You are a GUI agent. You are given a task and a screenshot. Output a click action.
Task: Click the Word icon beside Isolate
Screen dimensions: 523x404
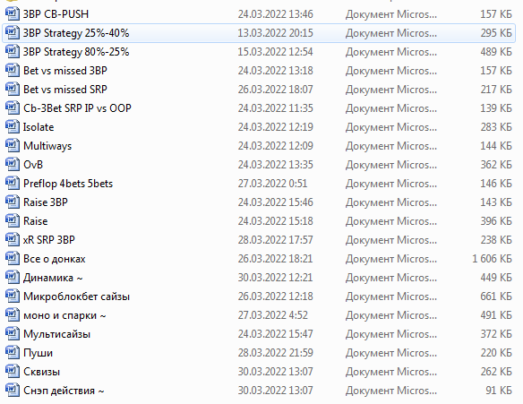point(12,127)
